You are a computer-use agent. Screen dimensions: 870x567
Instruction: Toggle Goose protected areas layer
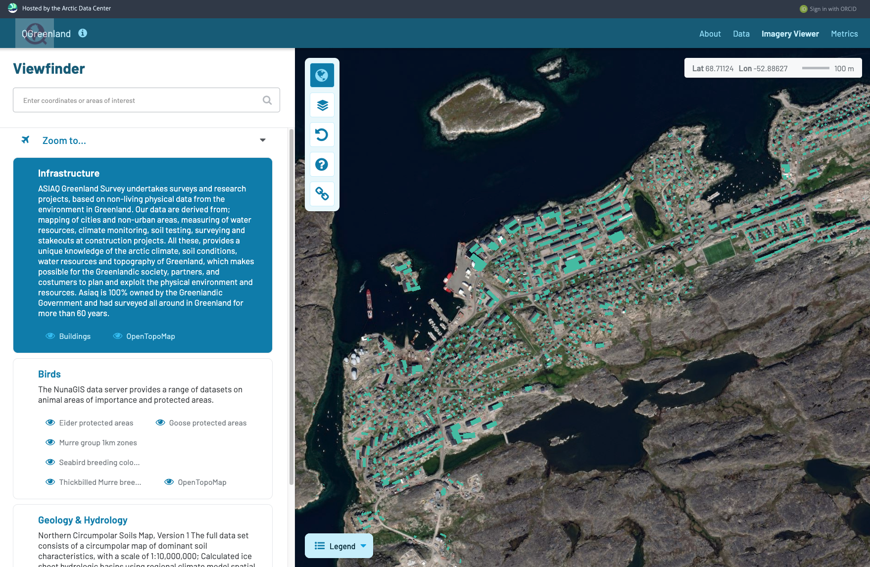point(160,423)
